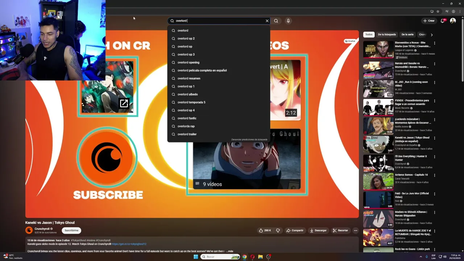Show more filter chips with the right arrow

pos(431,35)
